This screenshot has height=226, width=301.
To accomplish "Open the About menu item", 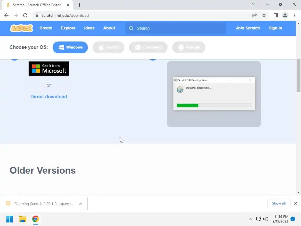I will pyautogui.click(x=109, y=28).
